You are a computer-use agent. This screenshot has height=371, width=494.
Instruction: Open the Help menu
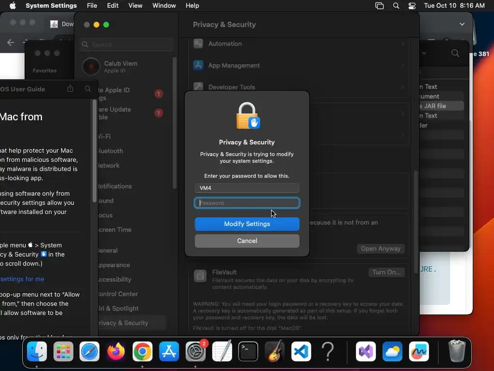[192, 6]
